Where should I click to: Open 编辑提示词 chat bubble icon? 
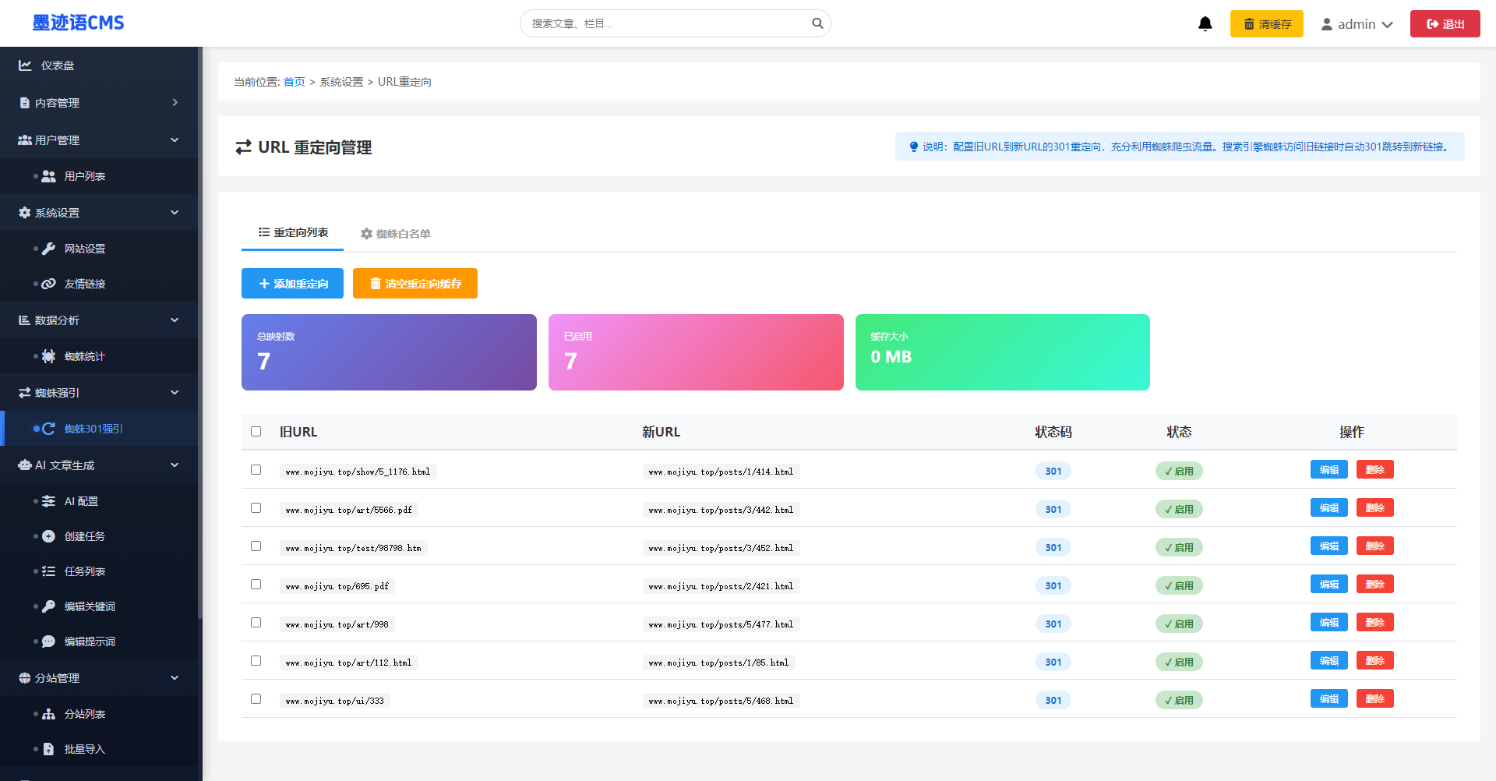click(x=48, y=641)
